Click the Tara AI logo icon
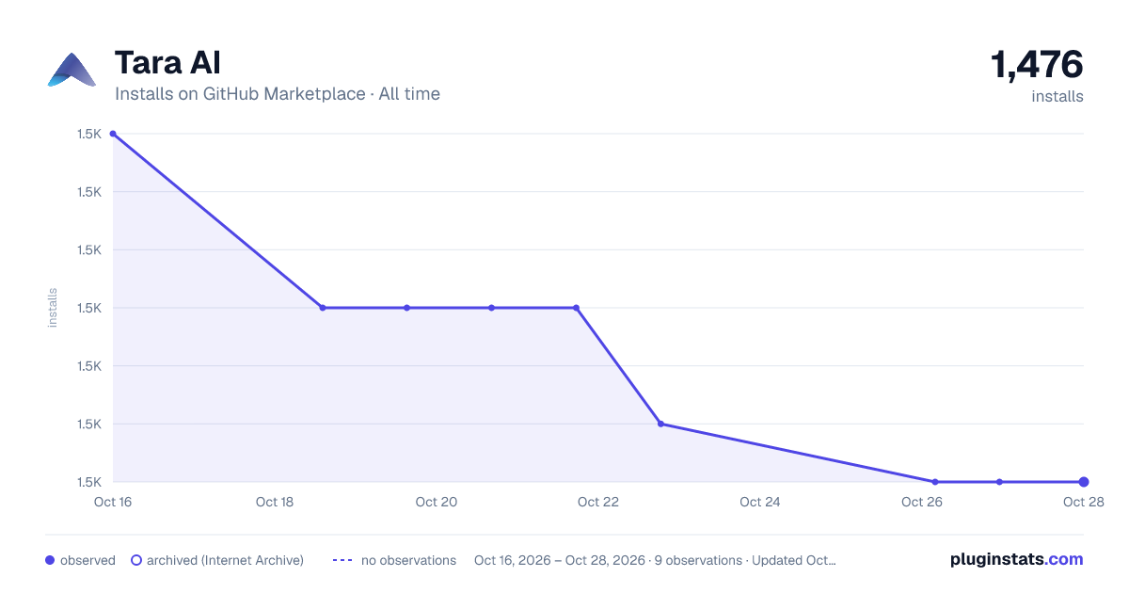 click(72, 70)
